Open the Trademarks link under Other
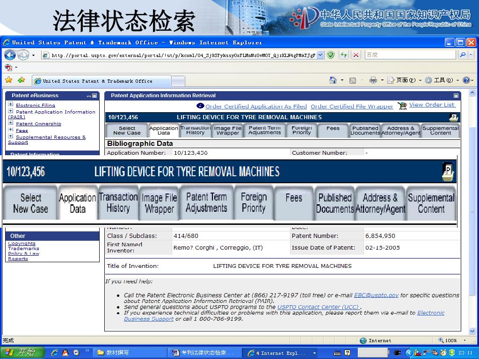The height and width of the screenshot is (359, 479). pyautogui.click(x=23, y=249)
